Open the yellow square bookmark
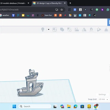 click(x=23, y=15)
